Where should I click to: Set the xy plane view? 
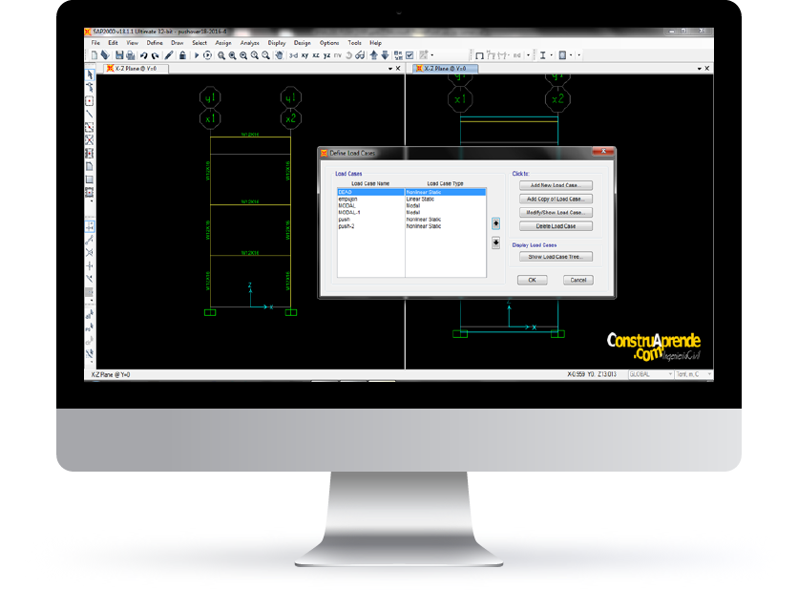pos(304,55)
